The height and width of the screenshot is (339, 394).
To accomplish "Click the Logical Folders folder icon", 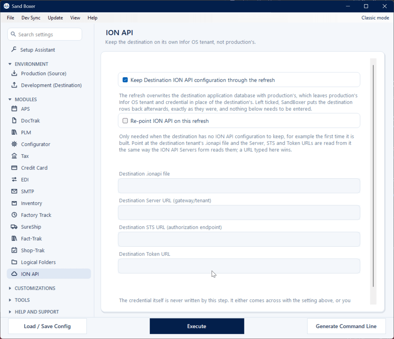I will click(14, 262).
